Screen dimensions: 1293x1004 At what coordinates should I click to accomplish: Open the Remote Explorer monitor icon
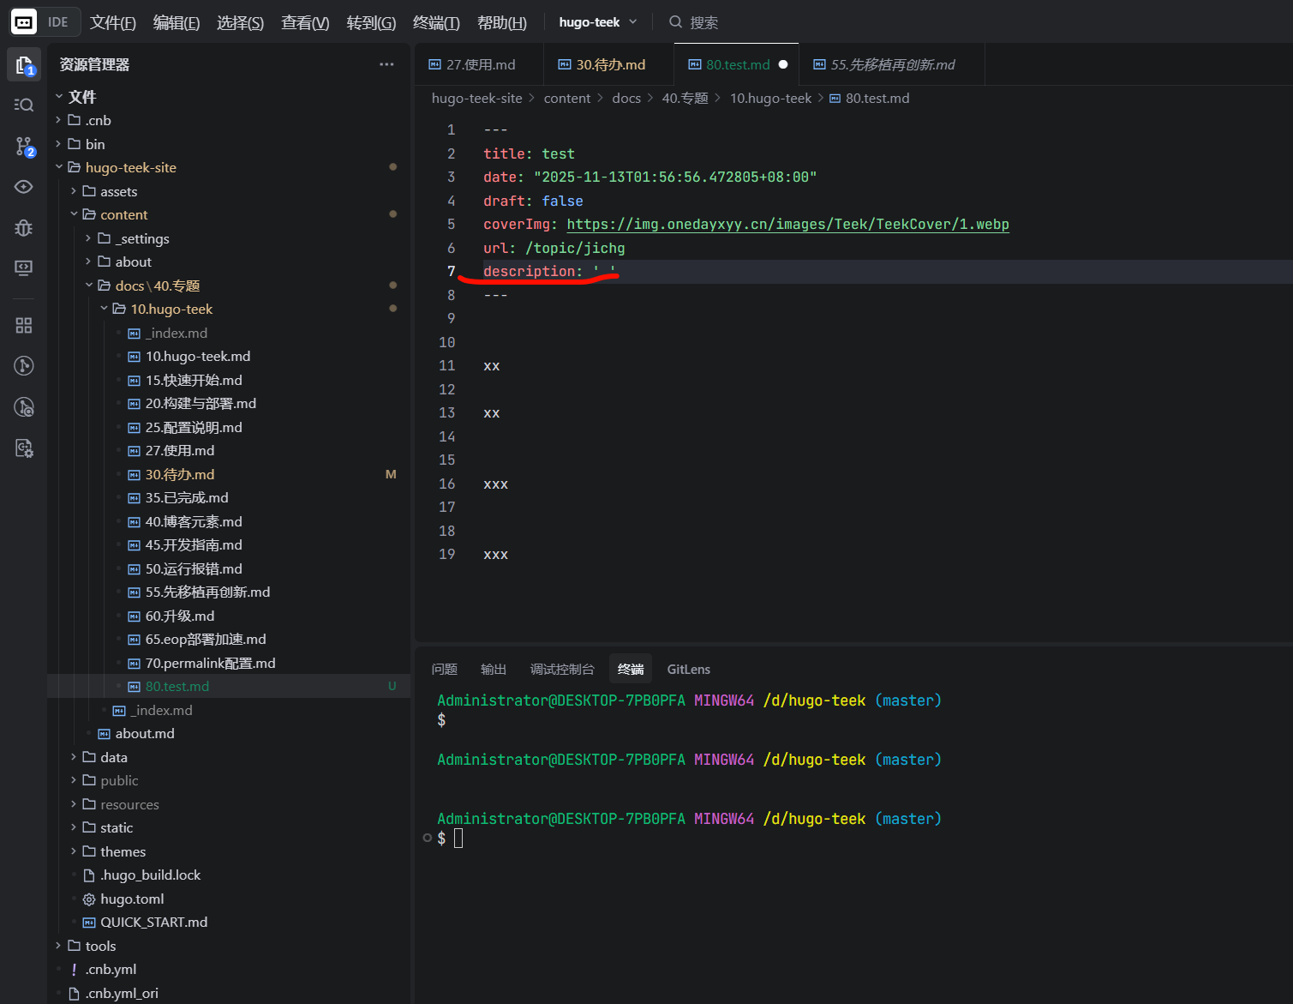tap(24, 268)
